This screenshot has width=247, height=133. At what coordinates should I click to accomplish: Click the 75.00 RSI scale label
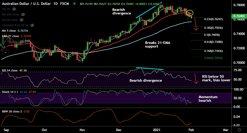point(238,70)
